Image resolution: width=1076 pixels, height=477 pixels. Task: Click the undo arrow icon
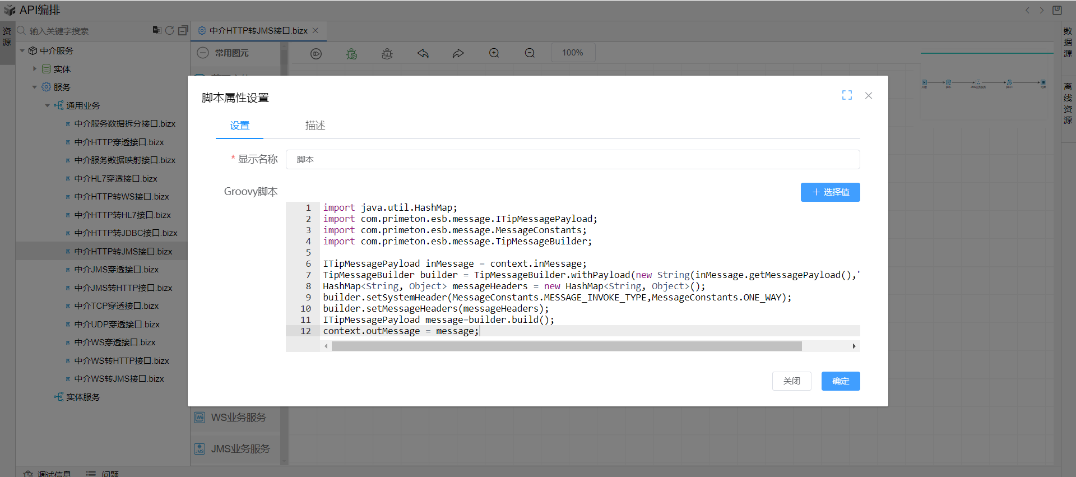[x=423, y=53]
